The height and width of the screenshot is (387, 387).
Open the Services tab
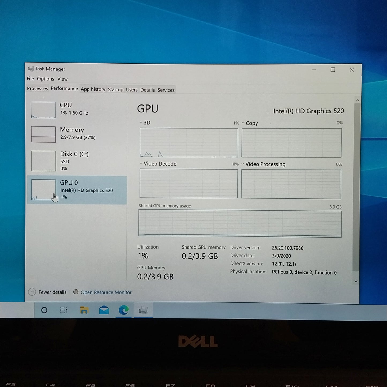[166, 90]
